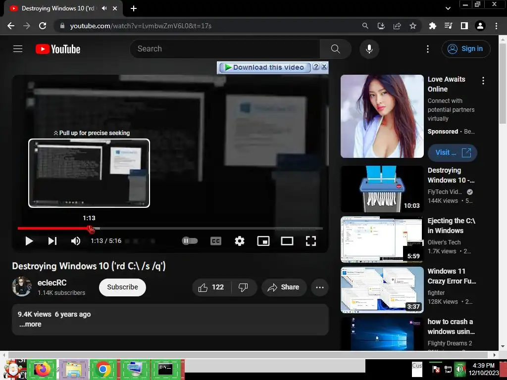Enable miniplayer mode
Screen dimensions: 507x380
click(263, 241)
